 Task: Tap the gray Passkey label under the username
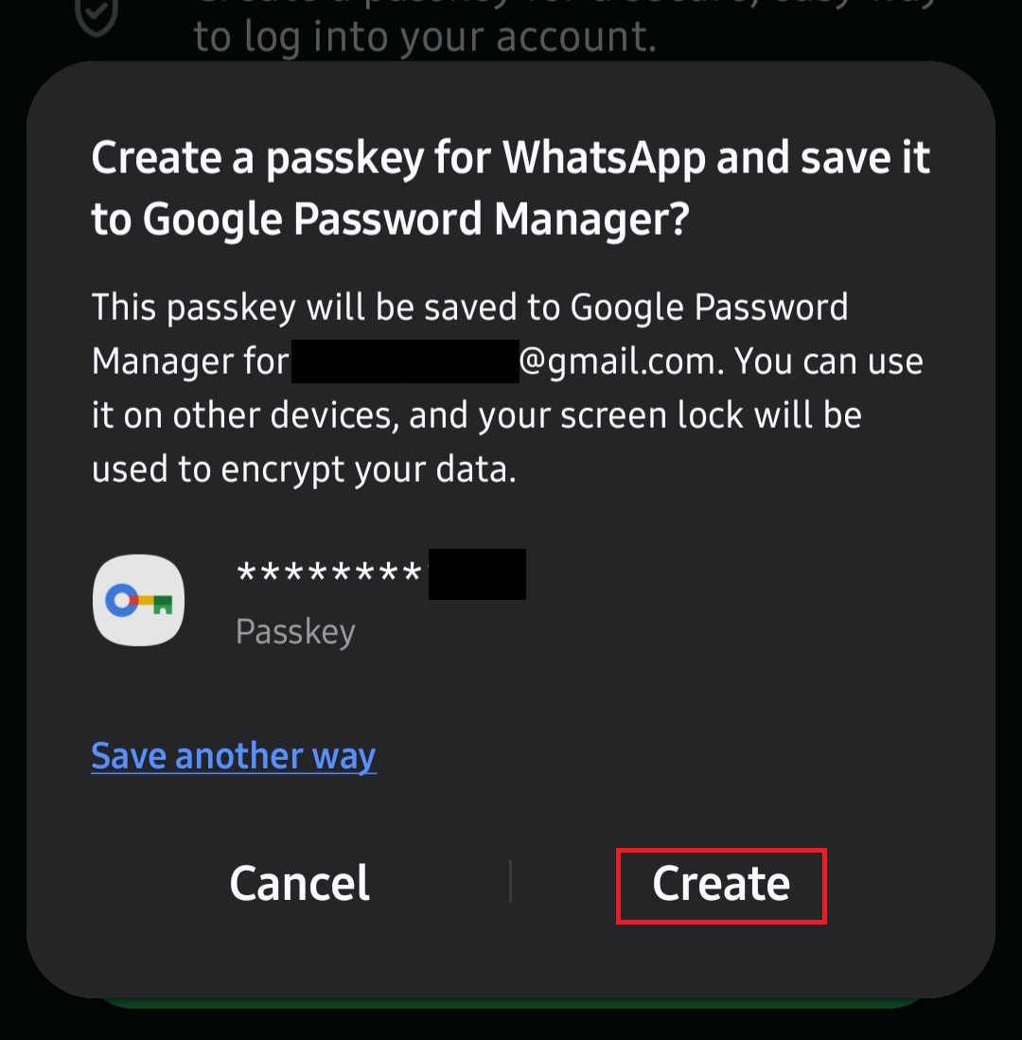pyautogui.click(x=295, y=631)
